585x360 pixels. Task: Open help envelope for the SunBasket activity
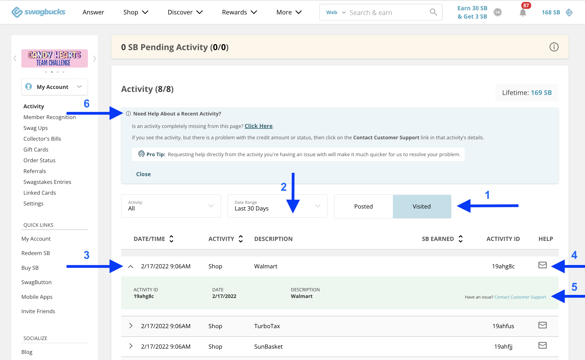(x=543, y=345)
